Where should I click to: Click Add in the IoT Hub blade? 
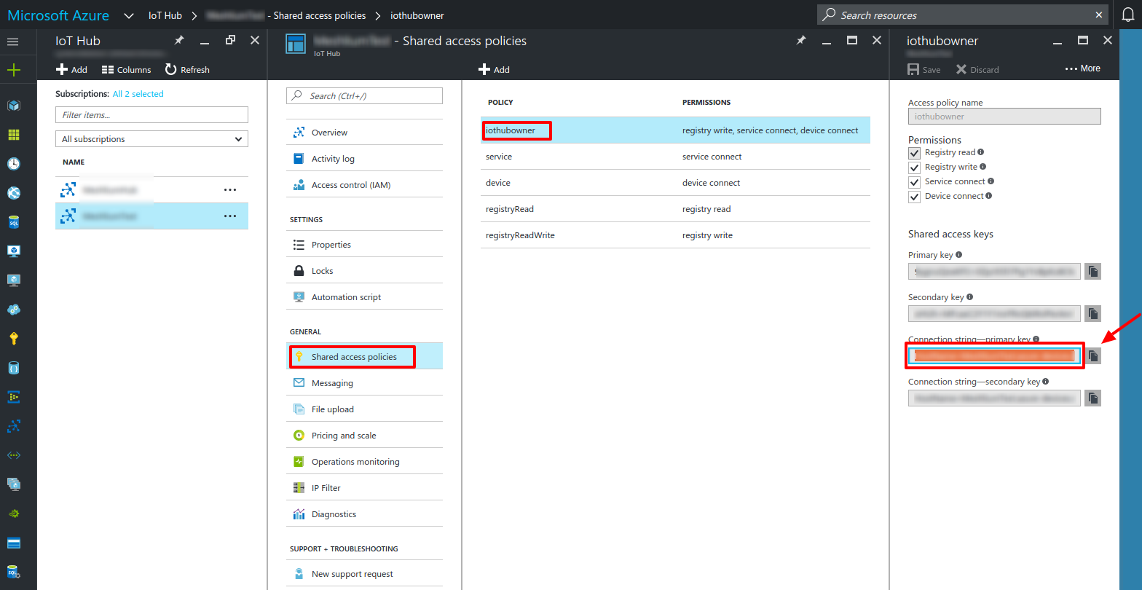(x=71, y=70)
